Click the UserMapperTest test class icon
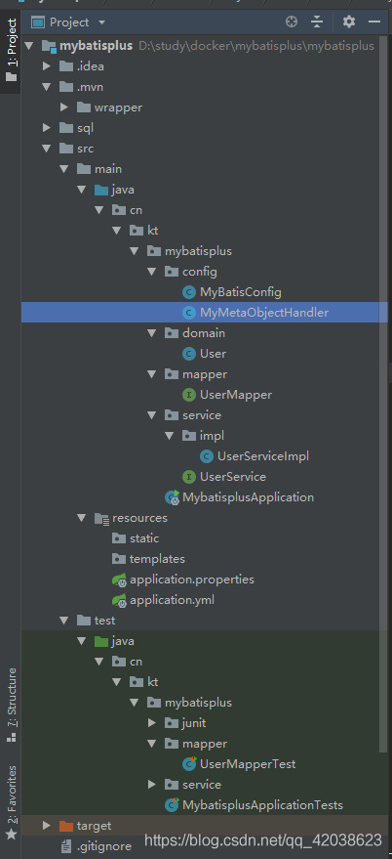The width and height of the screenshot is (392, 859). (189, 763)
